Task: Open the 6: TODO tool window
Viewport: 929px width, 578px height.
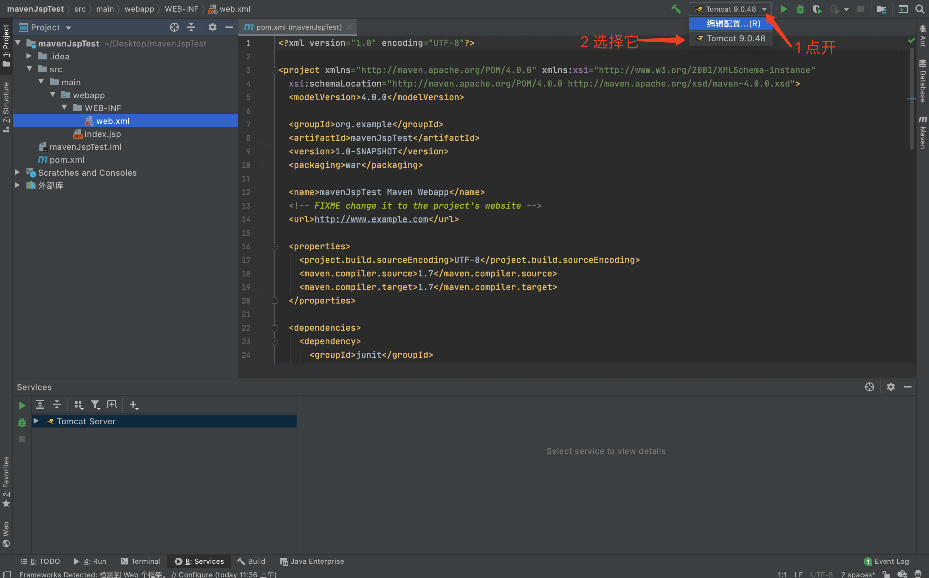Action: pyautogui.click(x=40, y=561)
